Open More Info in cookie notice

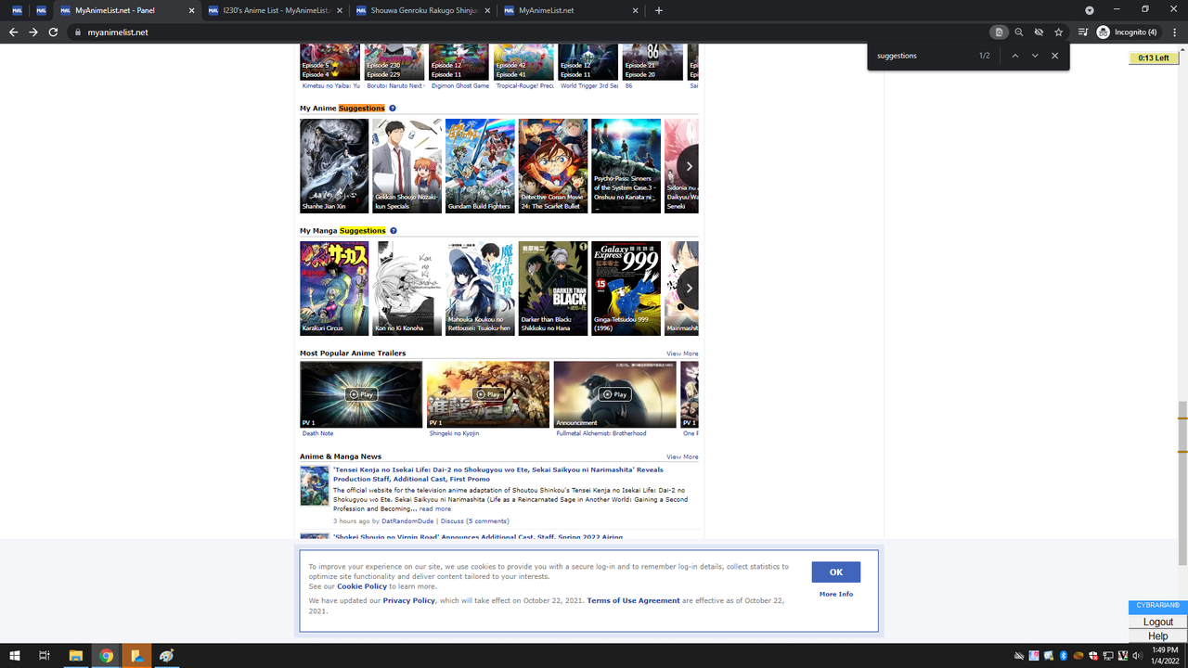836,594
